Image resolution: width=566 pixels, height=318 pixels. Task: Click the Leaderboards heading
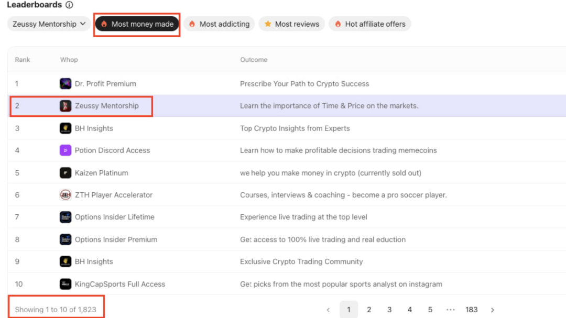(34, 5)
